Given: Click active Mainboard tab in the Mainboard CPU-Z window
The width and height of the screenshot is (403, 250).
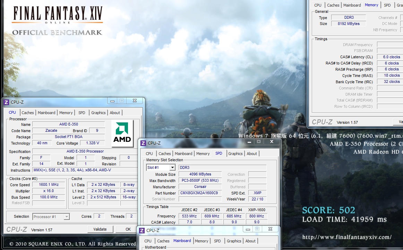Looking at the screenshot, I should (182, 241).
